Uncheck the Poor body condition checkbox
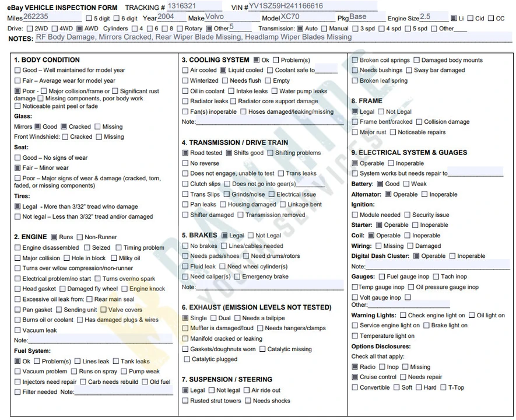The width and height of the screenshot is (516, 420). tap(17, 91)
